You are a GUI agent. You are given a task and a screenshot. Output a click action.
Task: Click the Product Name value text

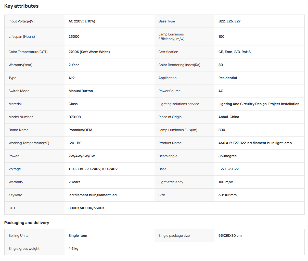click(x=255, y=143)
